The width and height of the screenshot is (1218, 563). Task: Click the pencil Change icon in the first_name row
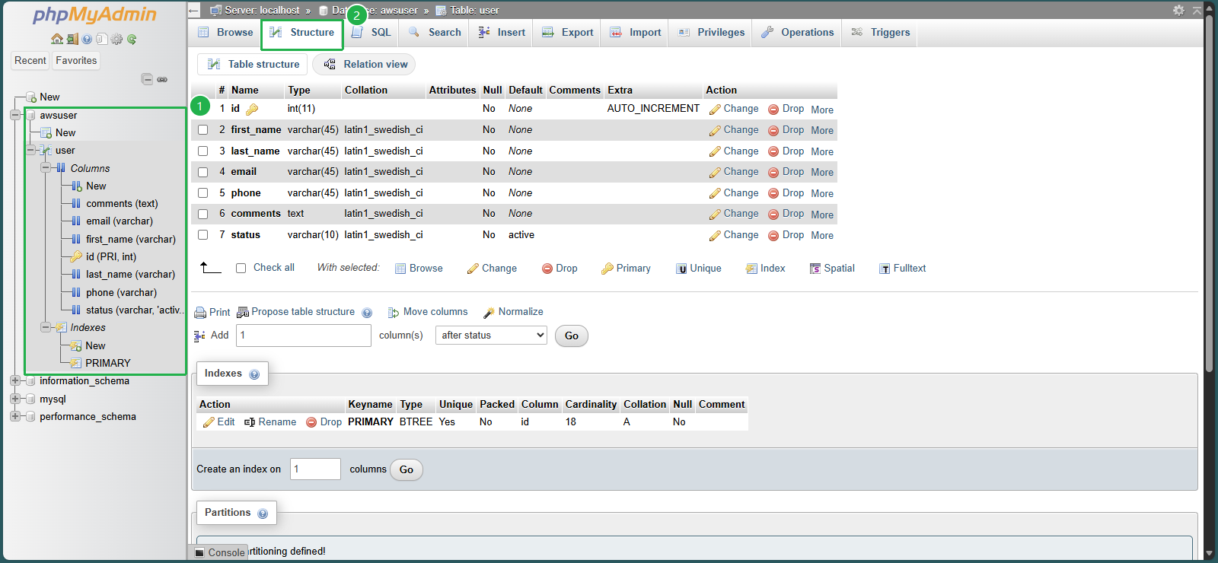click(x=715, y=131)
